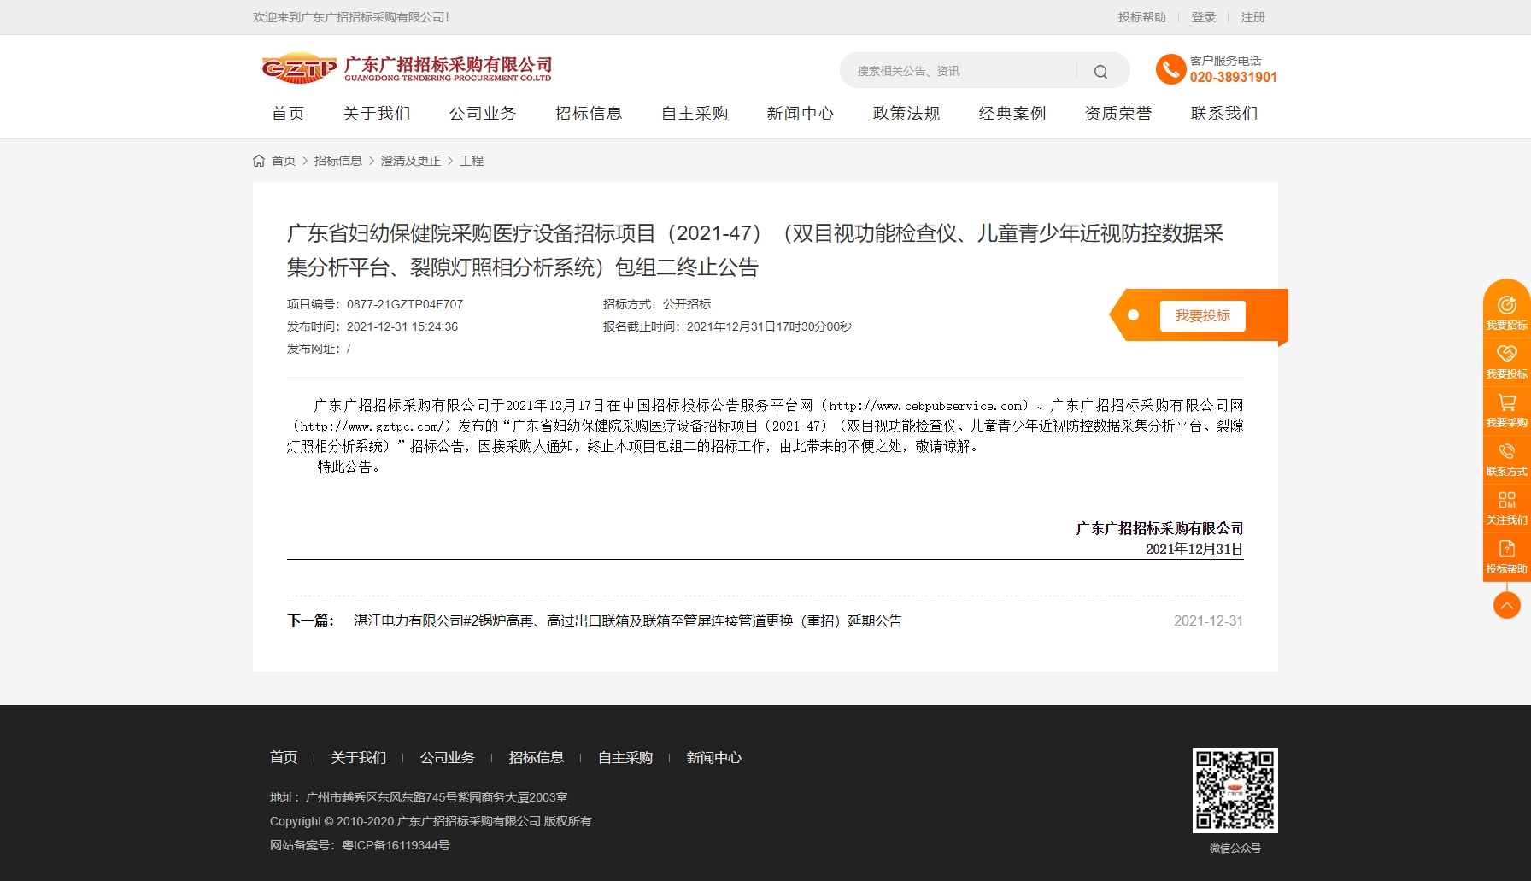
Task: Click the 登录 link in the top bar
Action: tap(1203, 17)
